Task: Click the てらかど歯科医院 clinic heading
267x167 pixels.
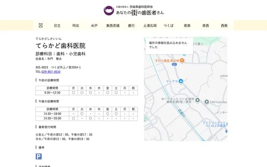Action: pyautogui.click(x=60, y=46)
